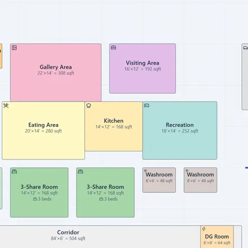
Task: Click the text "22'×14' = 308 sqft"
Action: tap(56, 73)
